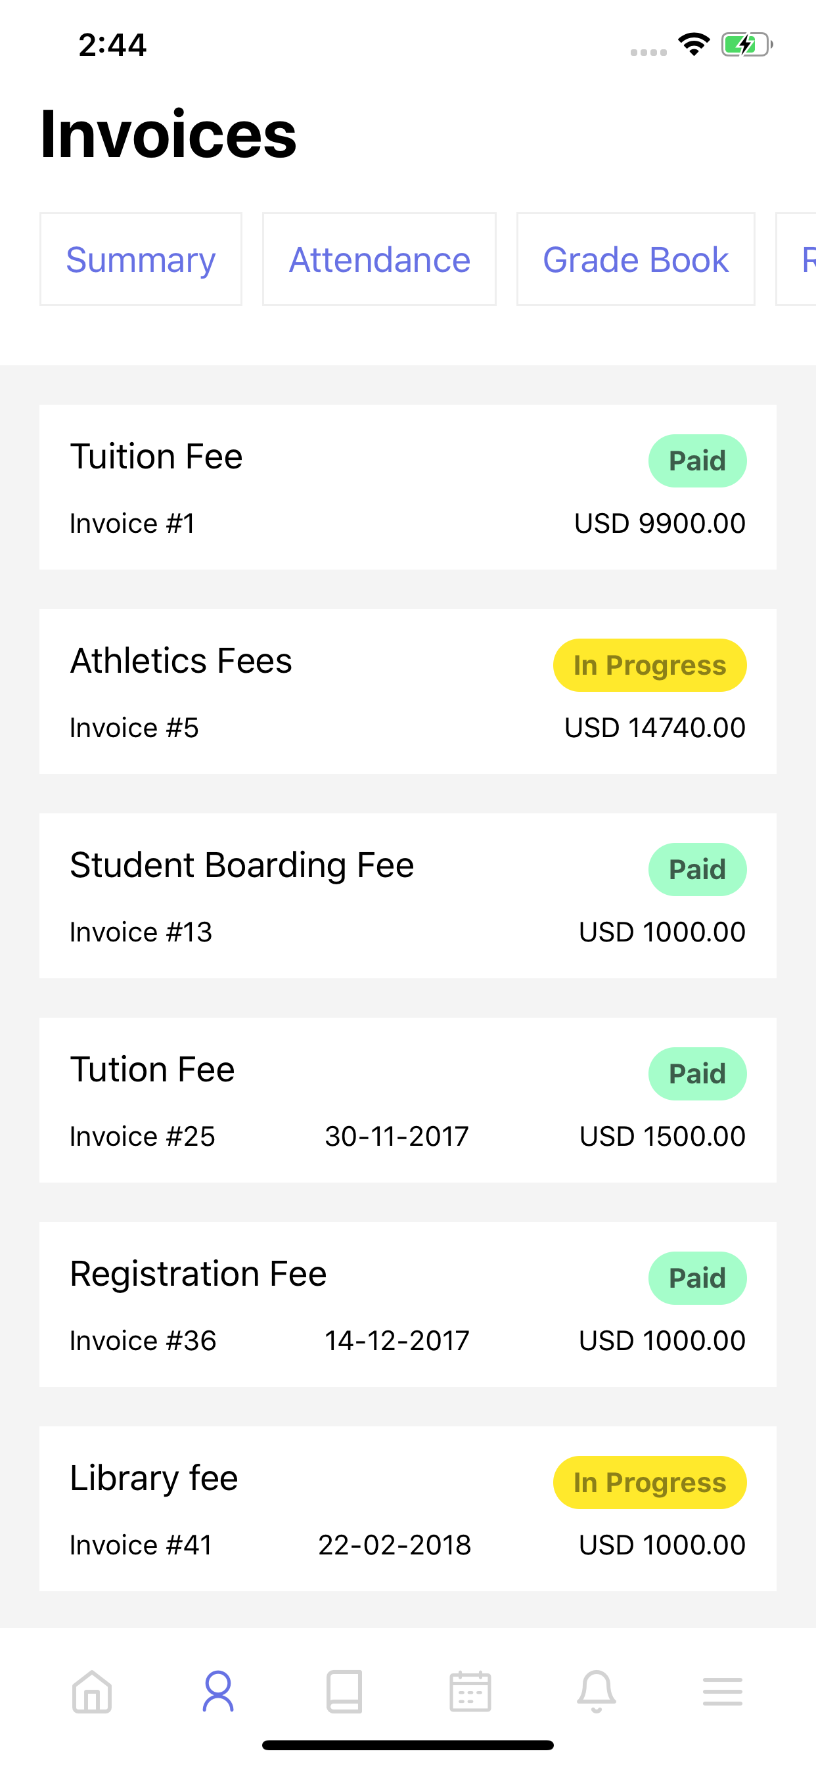
Task: Select the partially visible tab after Grade Book
Action: [797, 259]
